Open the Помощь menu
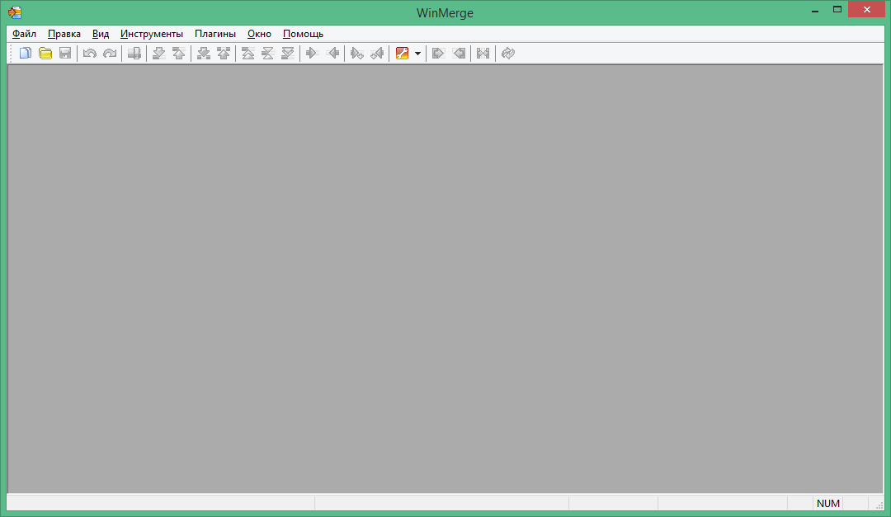This screenshot has width=891, height=517. [x=302, y=34]
